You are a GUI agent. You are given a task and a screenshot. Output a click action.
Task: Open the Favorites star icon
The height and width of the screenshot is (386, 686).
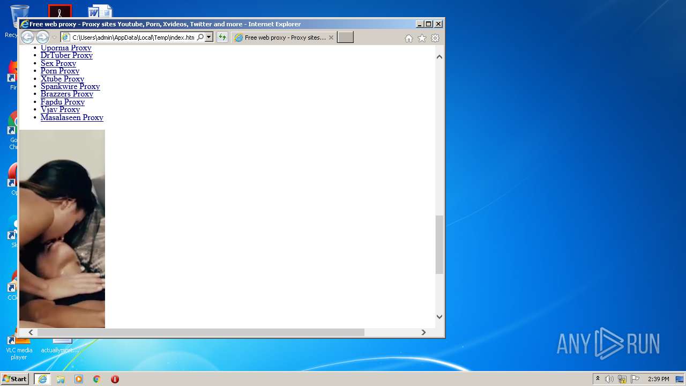click(422, 38)
